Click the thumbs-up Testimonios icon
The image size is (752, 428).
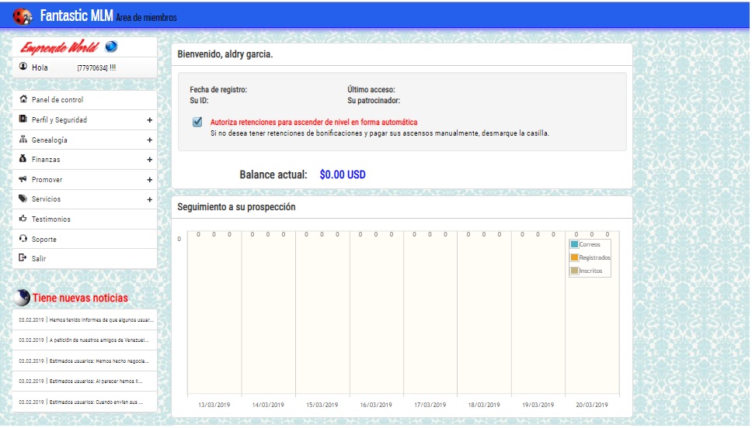tap(23, 219)
